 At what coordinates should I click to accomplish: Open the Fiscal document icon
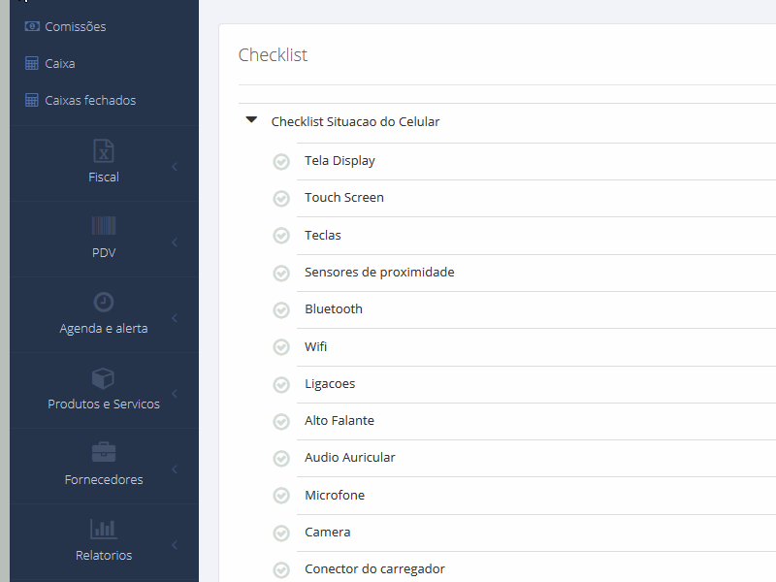coord(103,152)
